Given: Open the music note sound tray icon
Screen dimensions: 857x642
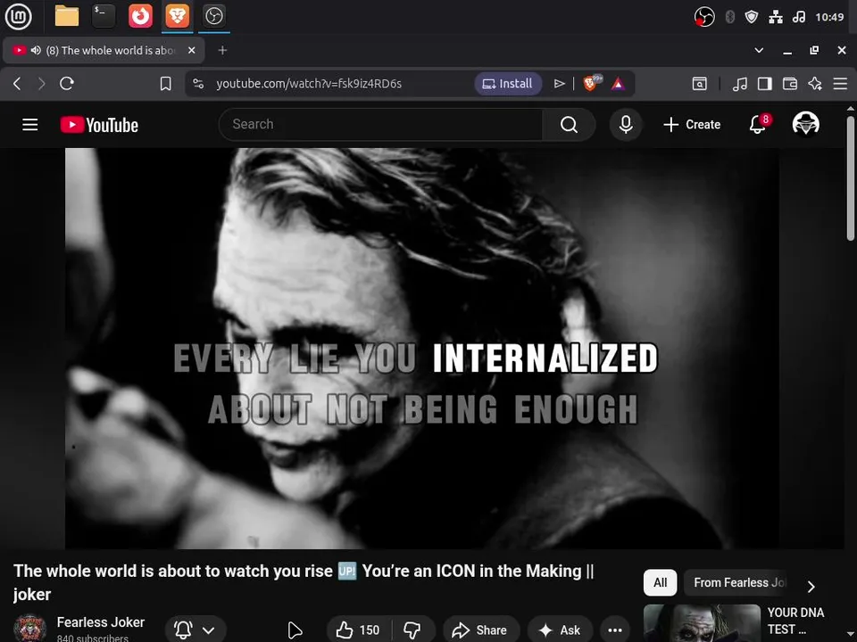Looking at the screenshot, I should tap(798, 17).
